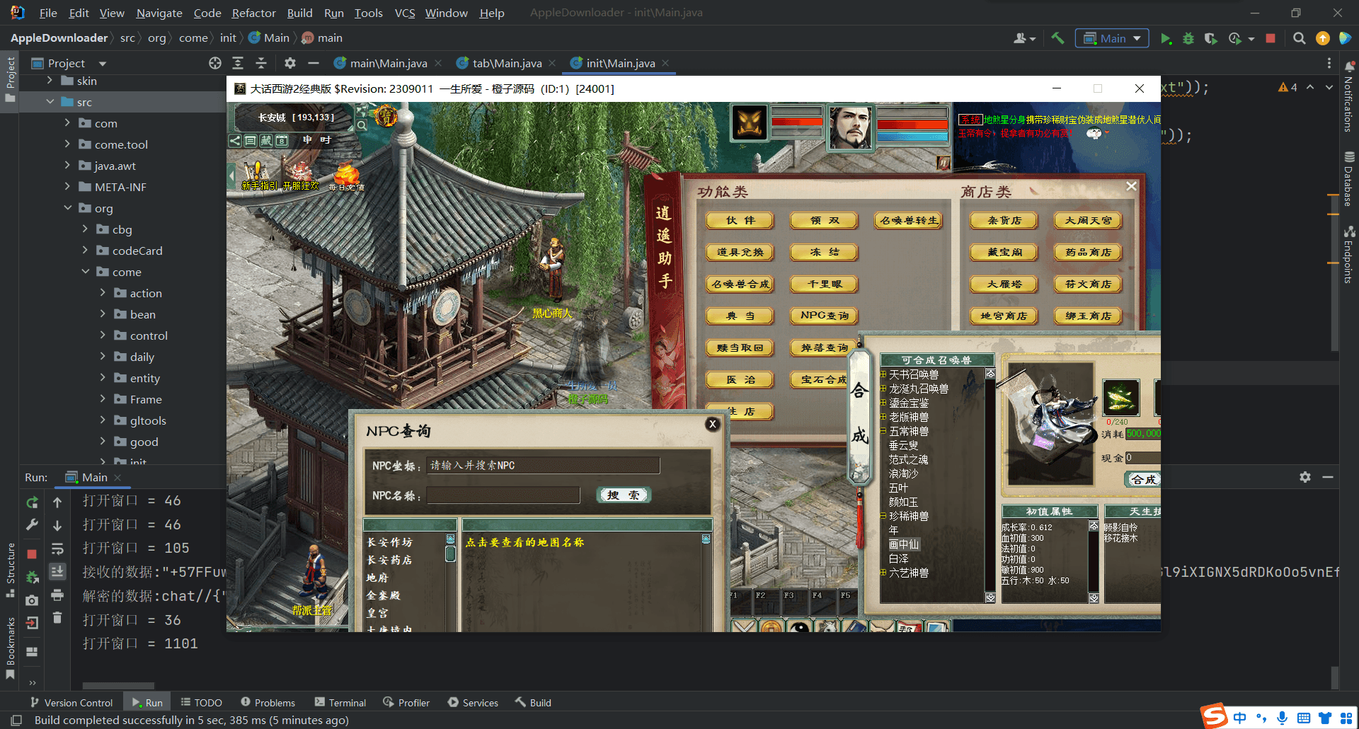
Task: Open the Refactor menu
Action: (x=253, y=13)
